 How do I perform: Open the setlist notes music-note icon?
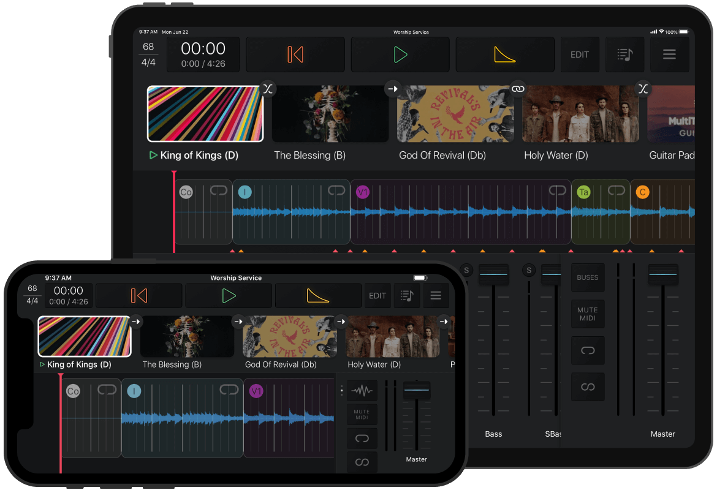pyautogui.click(x=624, y=55)
